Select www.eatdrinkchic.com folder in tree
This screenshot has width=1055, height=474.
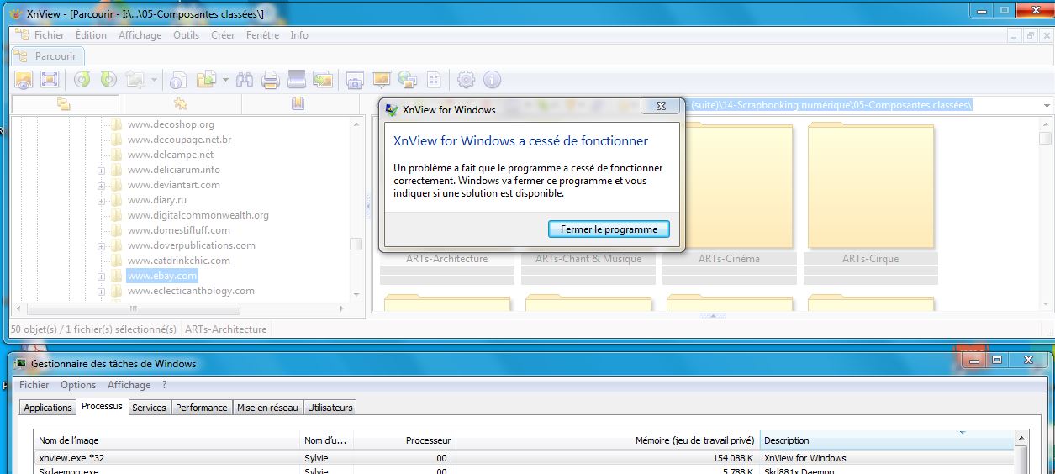pos(178,261)
